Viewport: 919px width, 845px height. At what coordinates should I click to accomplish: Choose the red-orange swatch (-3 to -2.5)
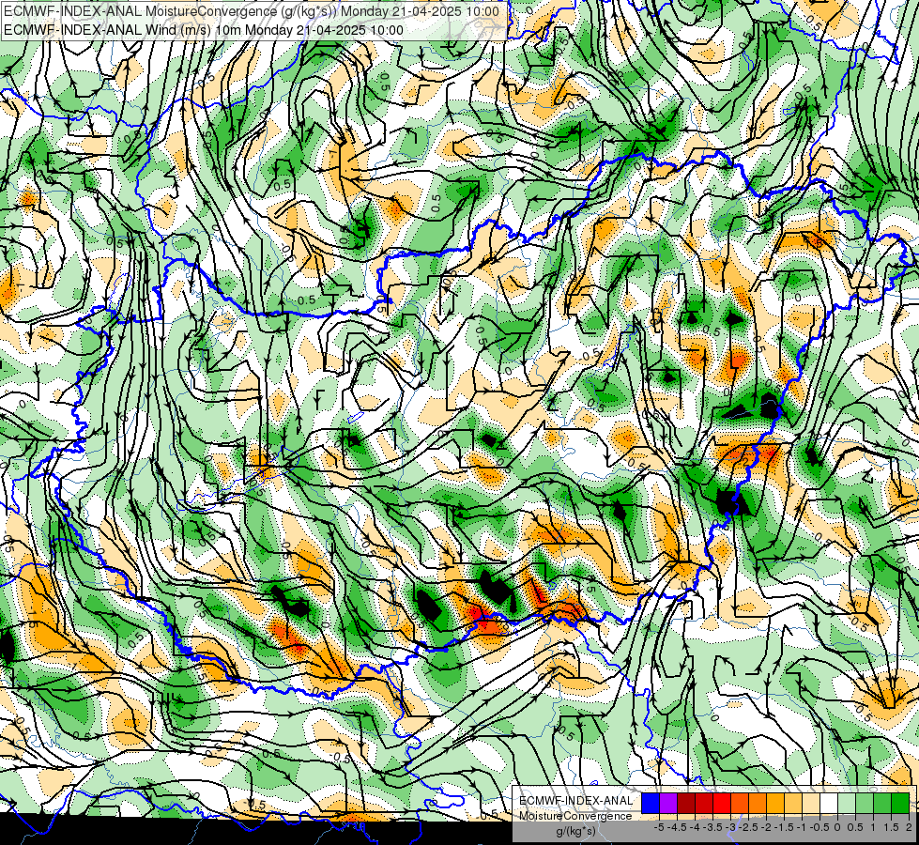(x=740, y=803)
